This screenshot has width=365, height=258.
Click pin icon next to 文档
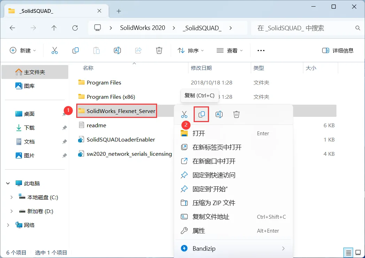(64, 142)
